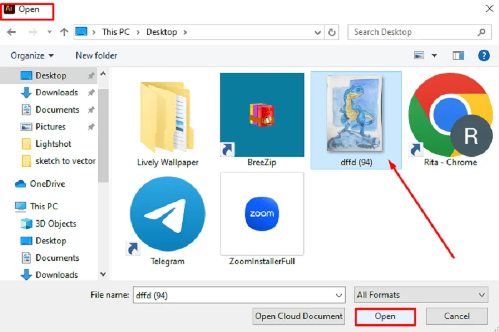Click Desktop in the address path
The image size is (499, 332).
tap(162, 32)
